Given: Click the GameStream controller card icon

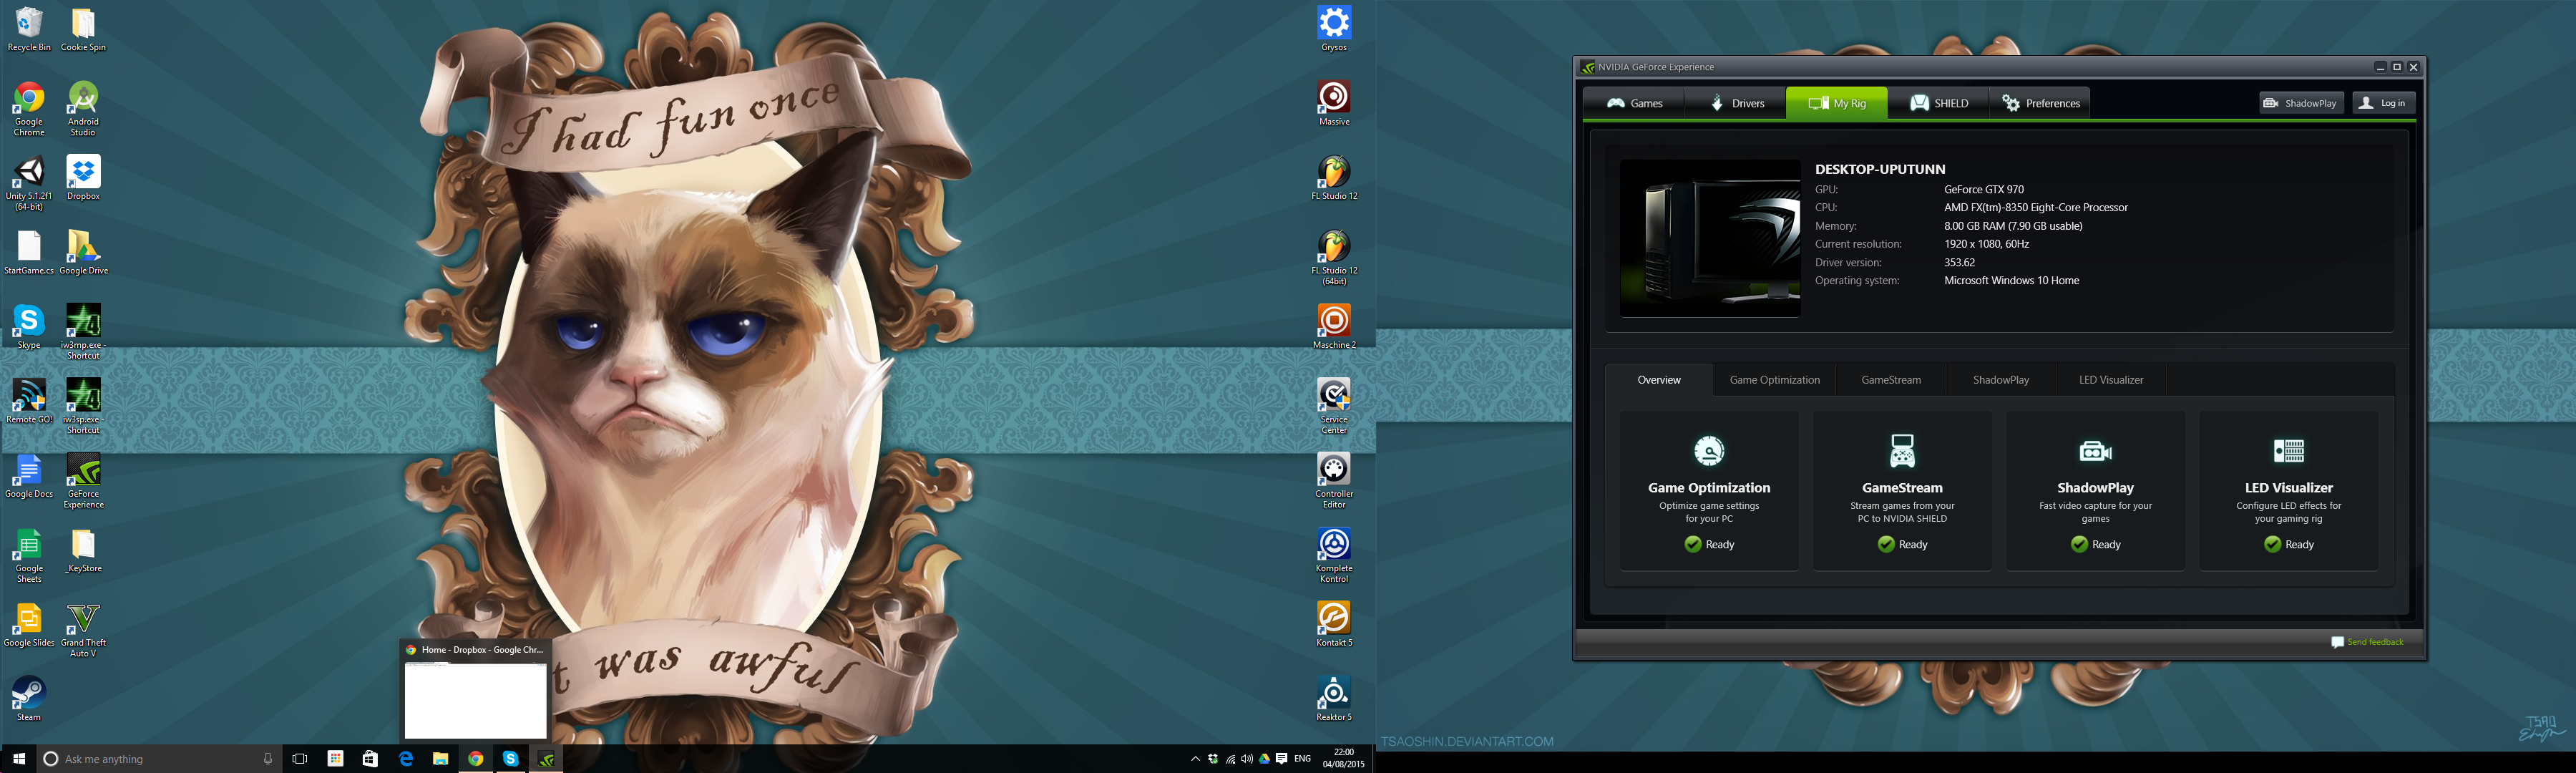Looking at the screenshot, I should click(1902, 451).
